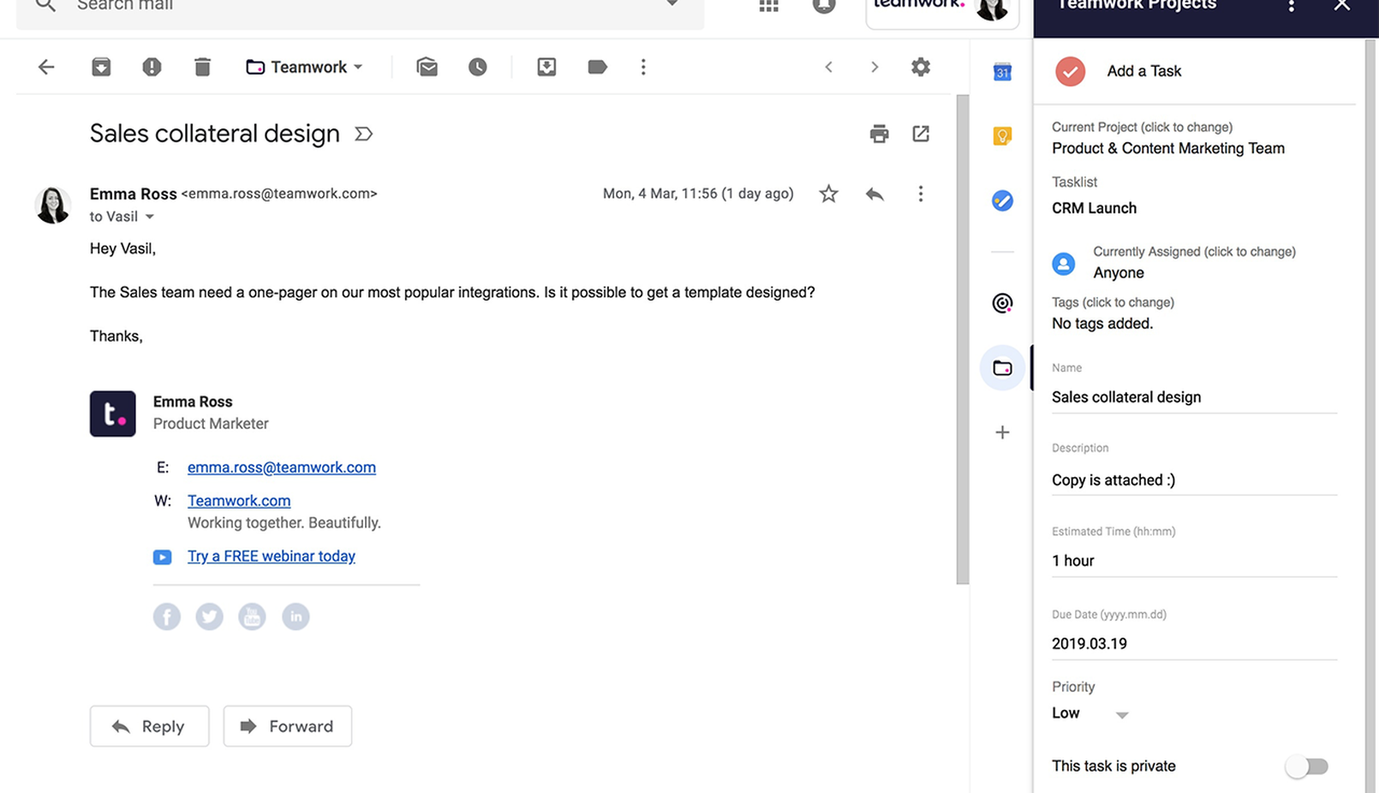Open Google Keep in the right sidebar
Viewport: 1379px width, 793px height.
[1002, 135]
